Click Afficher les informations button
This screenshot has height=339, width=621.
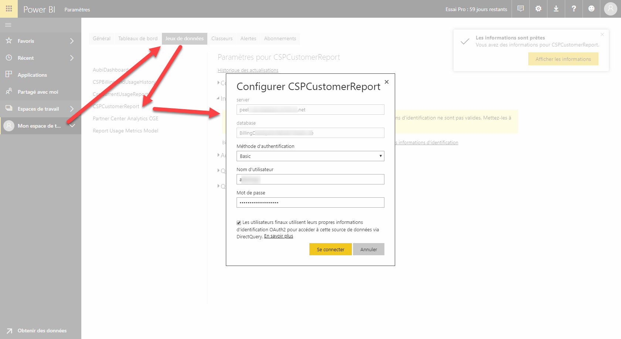click(563, 59)
